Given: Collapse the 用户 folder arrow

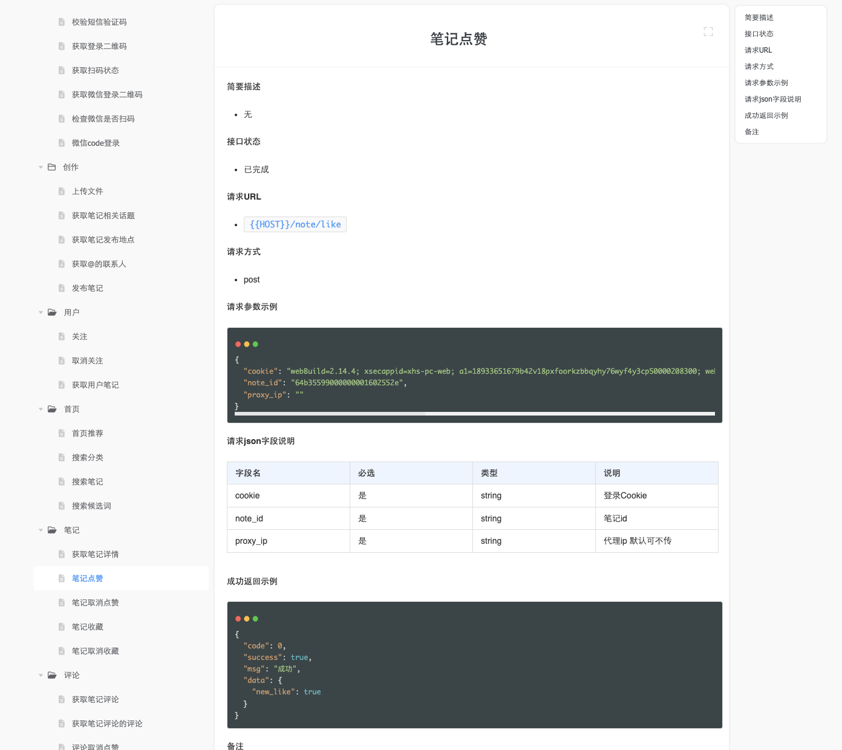Looking at the screenshot, I should 41,313.
